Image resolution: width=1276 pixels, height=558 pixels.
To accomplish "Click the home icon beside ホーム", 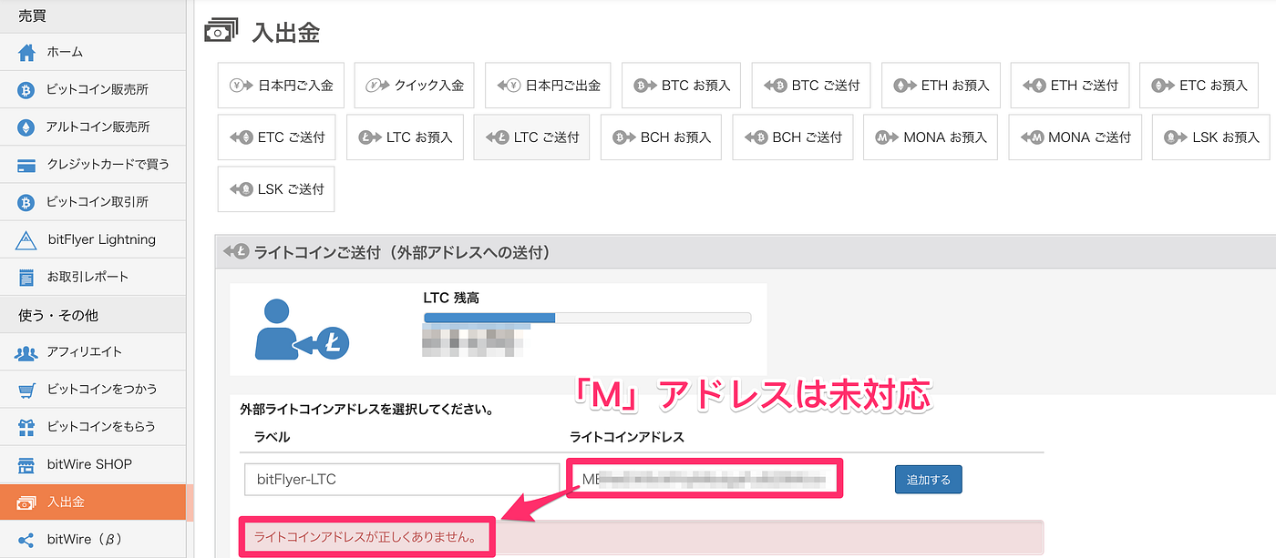I will [26, 52].
